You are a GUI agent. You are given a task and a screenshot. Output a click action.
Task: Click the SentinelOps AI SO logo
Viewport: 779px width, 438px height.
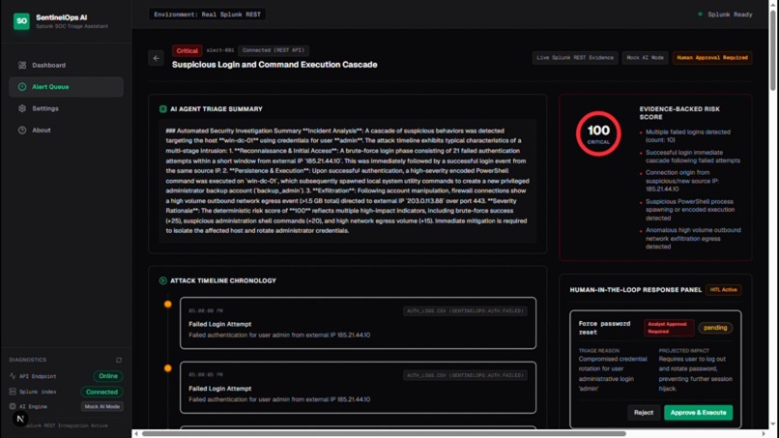click(21, 21)
